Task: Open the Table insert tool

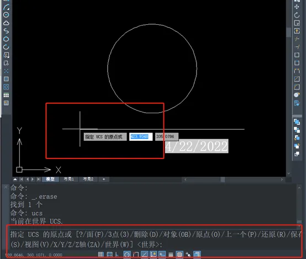Action: point(6,95)
